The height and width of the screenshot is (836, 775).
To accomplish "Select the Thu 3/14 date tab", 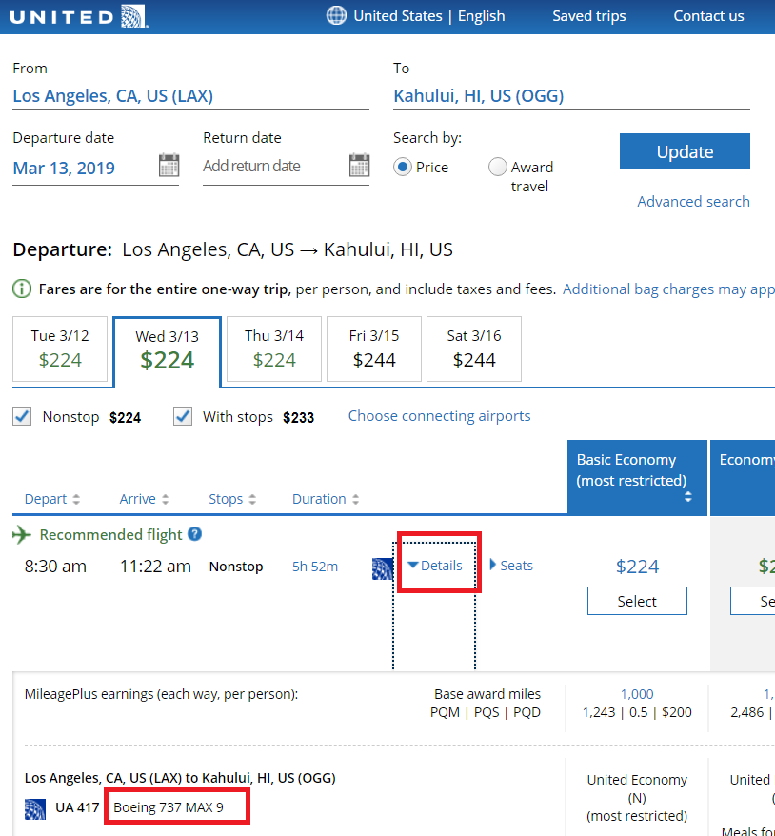I will tap(274, 348).
